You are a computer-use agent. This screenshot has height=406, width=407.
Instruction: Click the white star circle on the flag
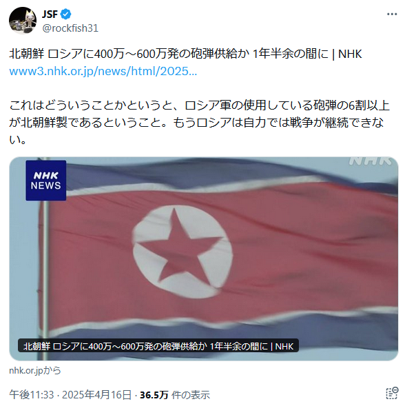tap(182, 251)
